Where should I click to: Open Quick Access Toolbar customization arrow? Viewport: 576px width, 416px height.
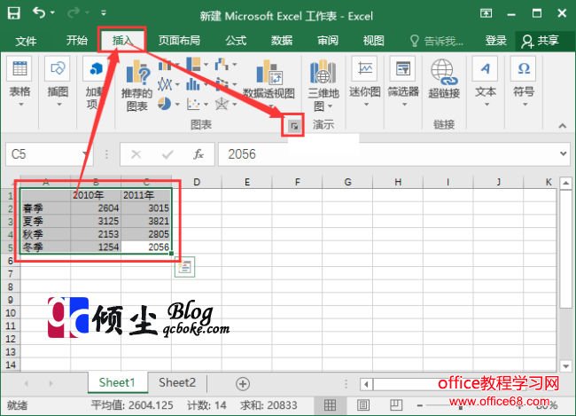[104, 13]
